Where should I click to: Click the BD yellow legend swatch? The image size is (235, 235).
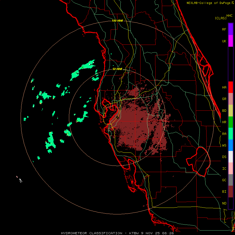[x=231, y=111]
